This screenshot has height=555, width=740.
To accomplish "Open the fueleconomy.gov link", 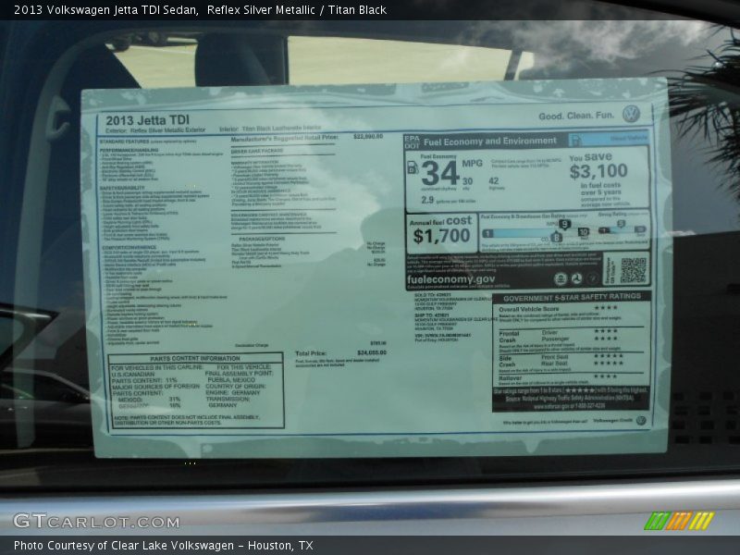I will [x=450, y=279].
